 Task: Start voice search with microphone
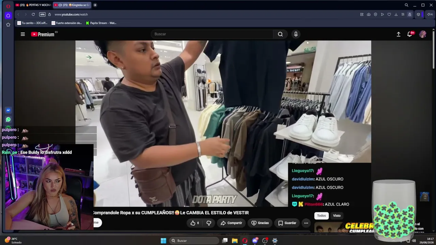pyautogui.click(x=296, y=34)
